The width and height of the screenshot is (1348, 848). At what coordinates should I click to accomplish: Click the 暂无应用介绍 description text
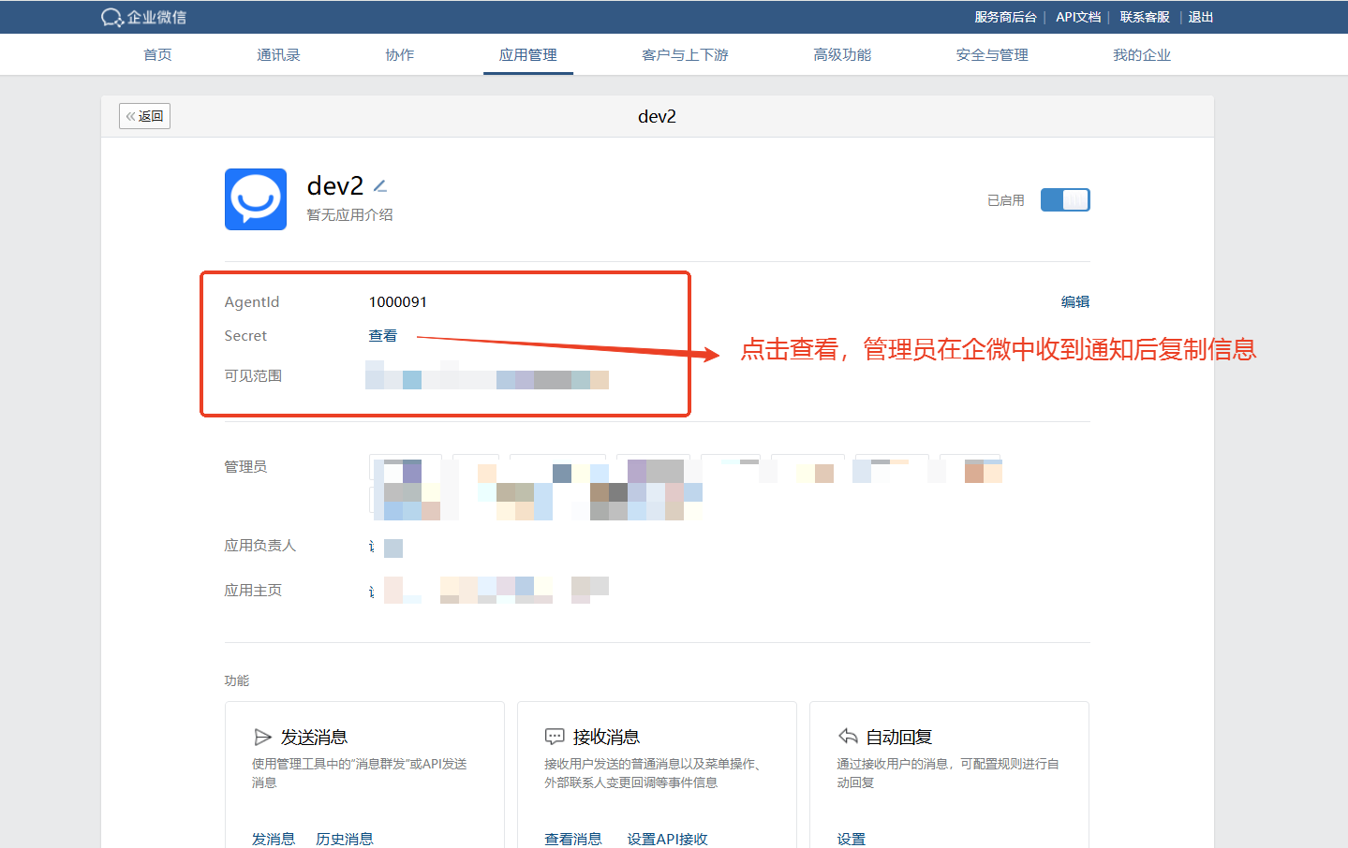[x=350, y=214]
